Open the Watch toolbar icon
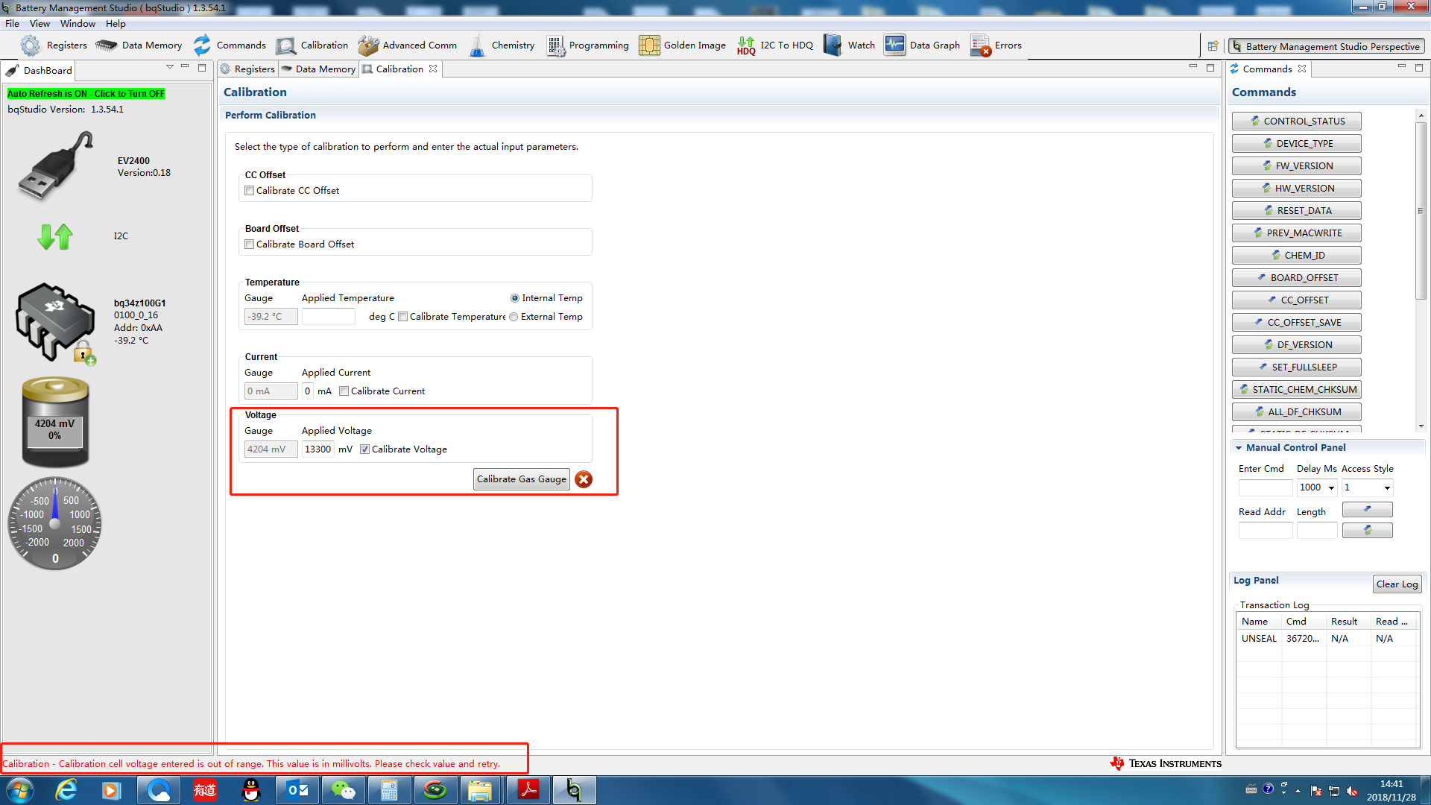Viewport: 1431px width, 805px height. pyautogui.click(x=833, y=45)
